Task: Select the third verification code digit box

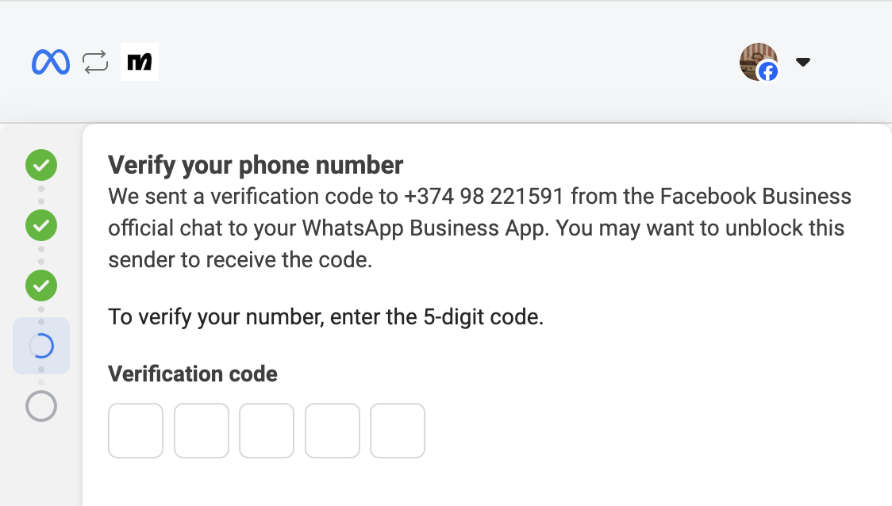Action: pos(267,431)
